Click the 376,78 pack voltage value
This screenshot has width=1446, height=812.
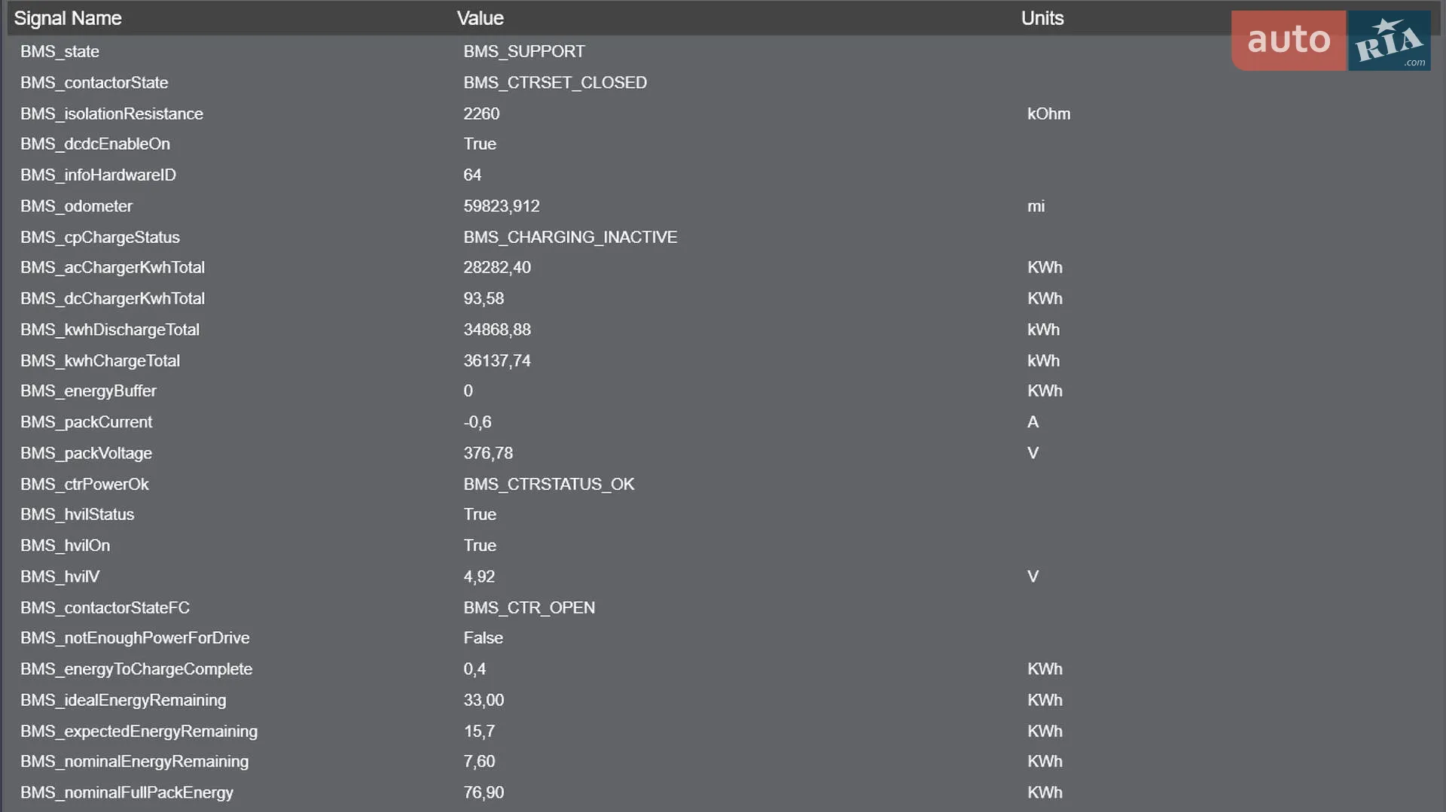click(x=488, y=453)
